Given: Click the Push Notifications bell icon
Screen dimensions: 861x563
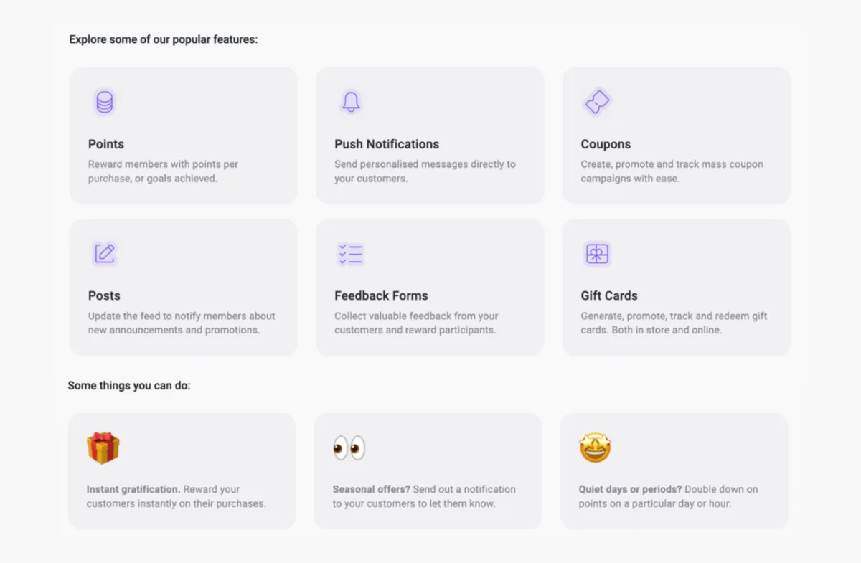Looking at the screenshot, I should coord(351,103).
